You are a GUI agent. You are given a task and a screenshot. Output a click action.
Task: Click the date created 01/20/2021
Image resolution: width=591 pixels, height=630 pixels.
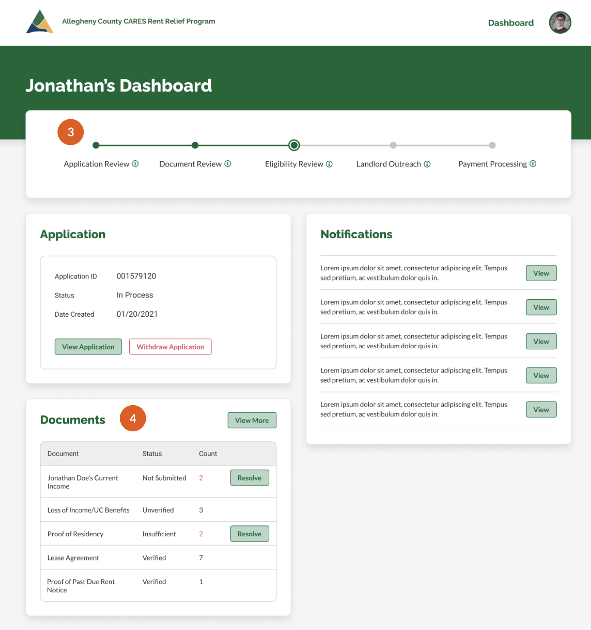[x=137, y=314]
